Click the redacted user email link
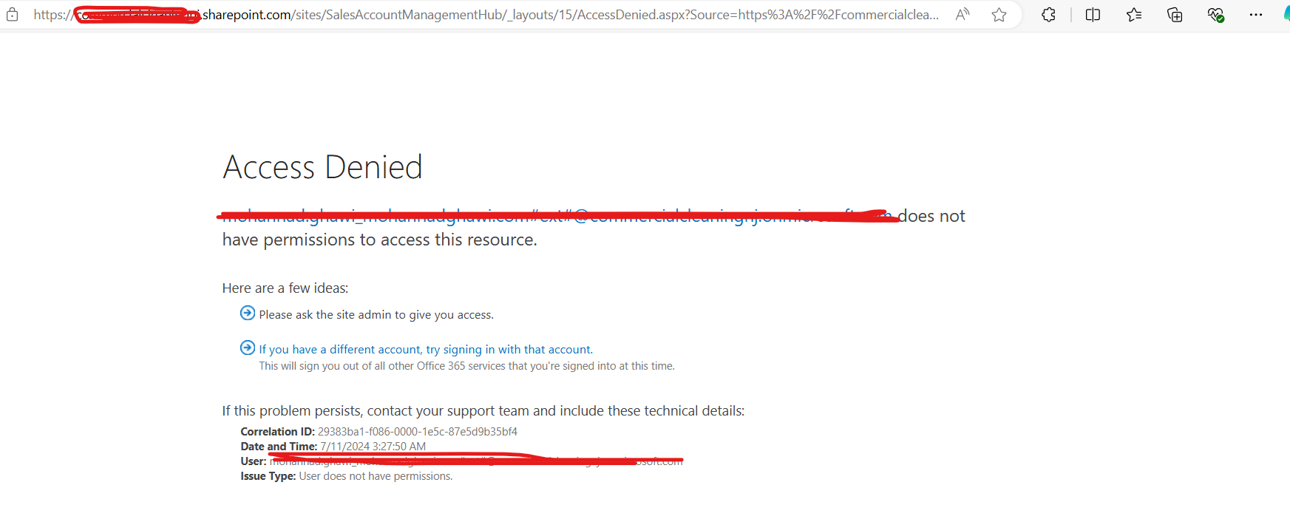 (554, 217)
